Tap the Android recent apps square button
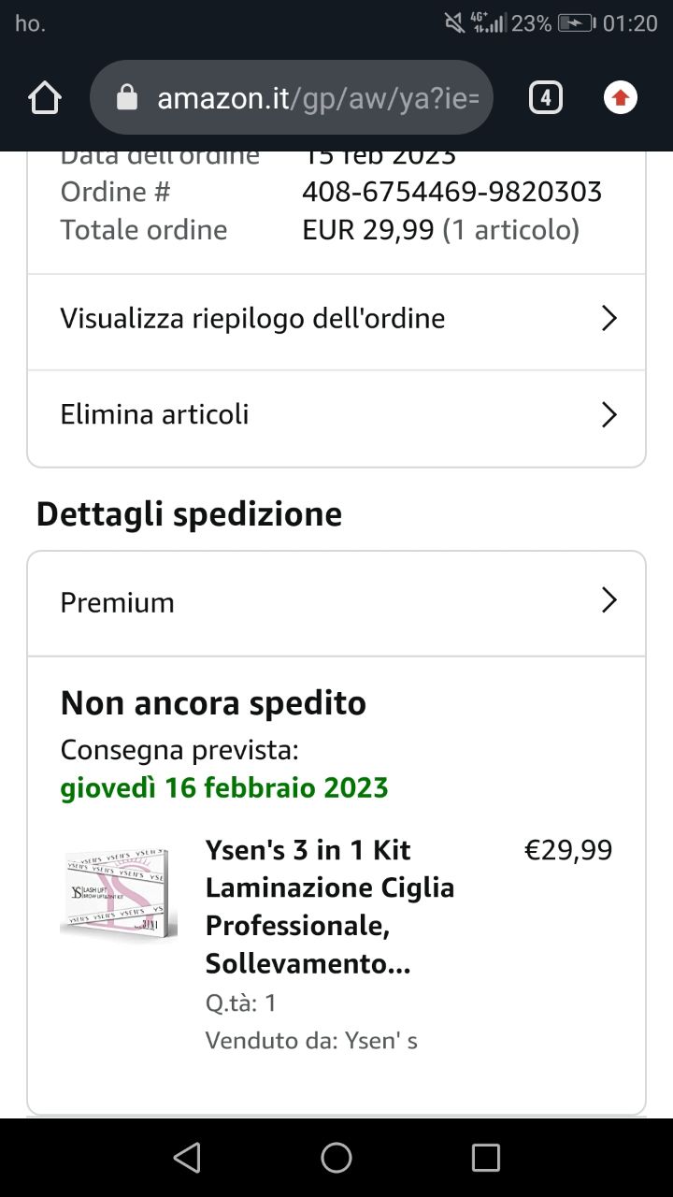Image resolution: width=673 pixels, height=1197 pixels. click(x=486, y=1158)
